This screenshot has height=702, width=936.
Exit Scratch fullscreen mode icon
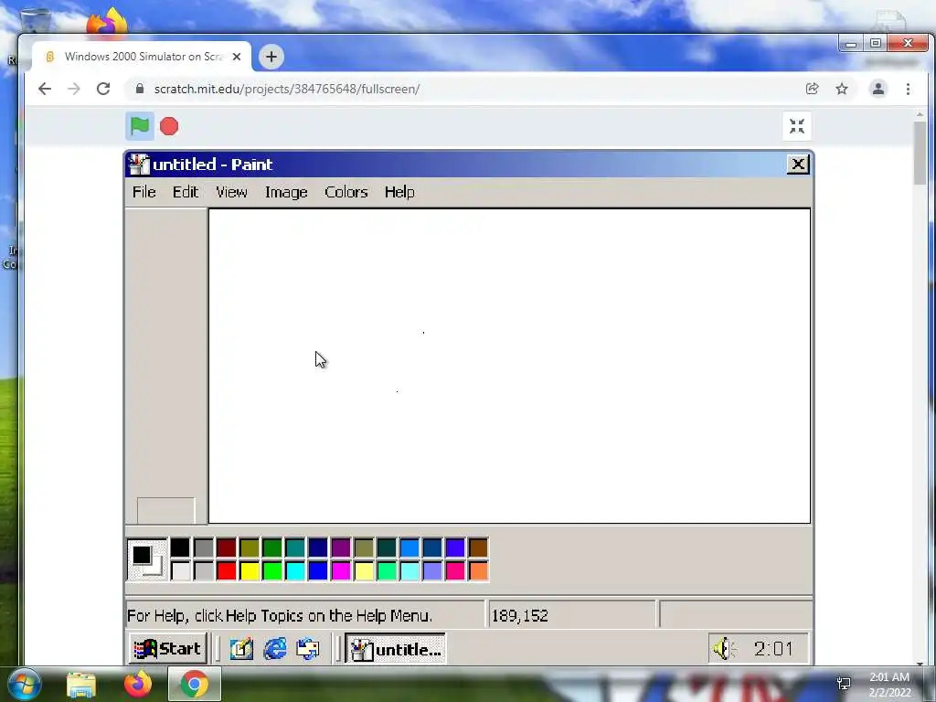[797, 126]
